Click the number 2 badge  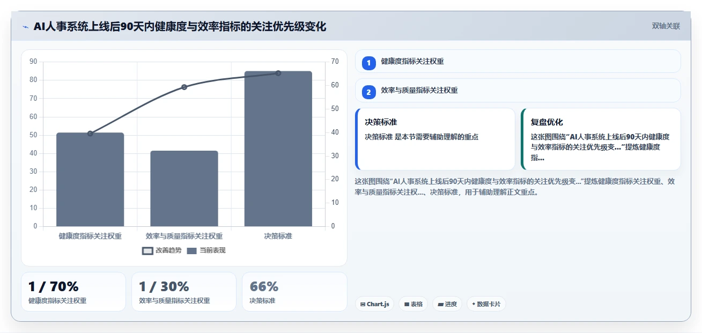369,92
